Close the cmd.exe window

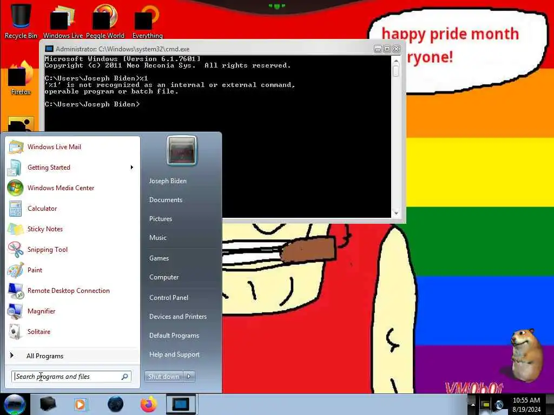(397, 49)
